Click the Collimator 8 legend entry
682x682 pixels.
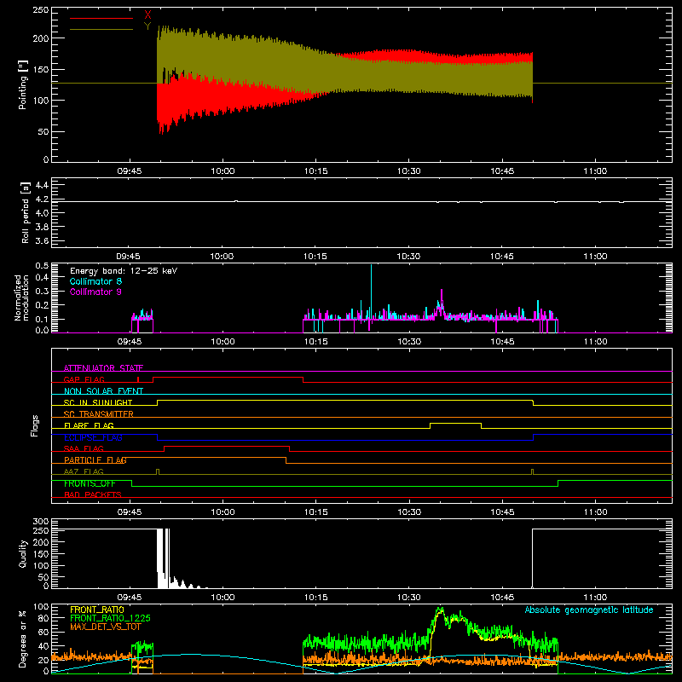95,281
